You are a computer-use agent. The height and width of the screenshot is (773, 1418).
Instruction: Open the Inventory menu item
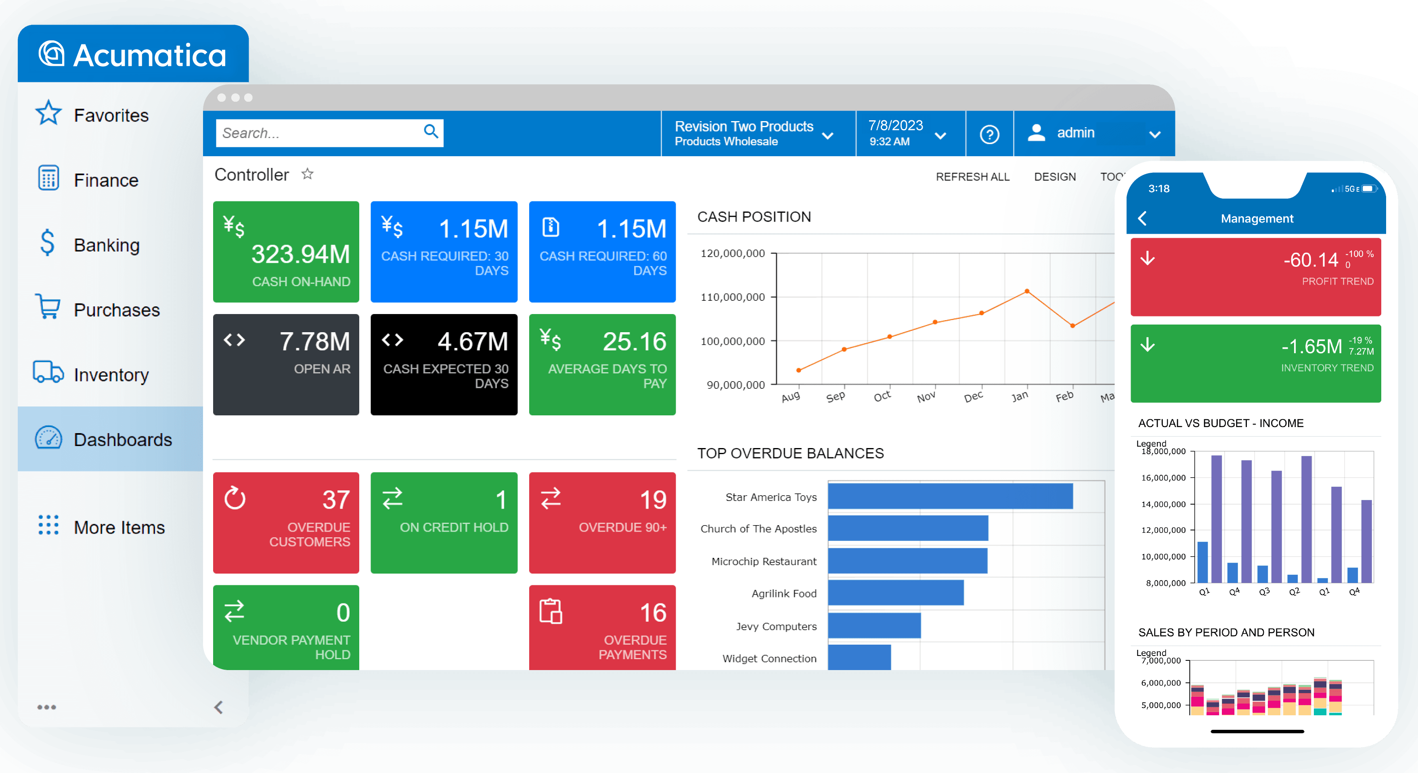click(x=111, y=374)
